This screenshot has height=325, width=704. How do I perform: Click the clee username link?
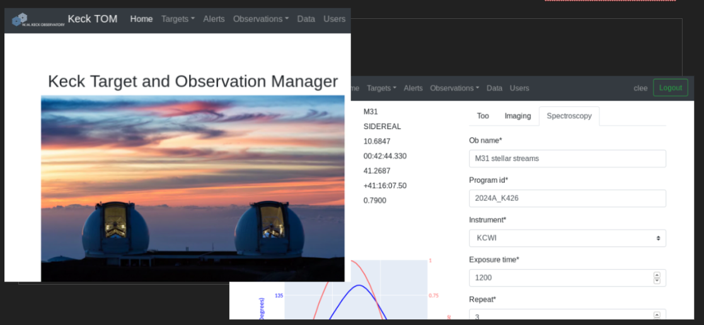640,88
